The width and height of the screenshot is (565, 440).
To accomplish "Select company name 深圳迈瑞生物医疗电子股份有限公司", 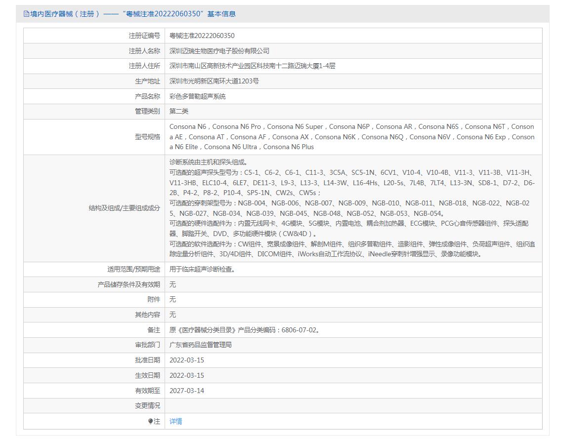I will [219, 51].
